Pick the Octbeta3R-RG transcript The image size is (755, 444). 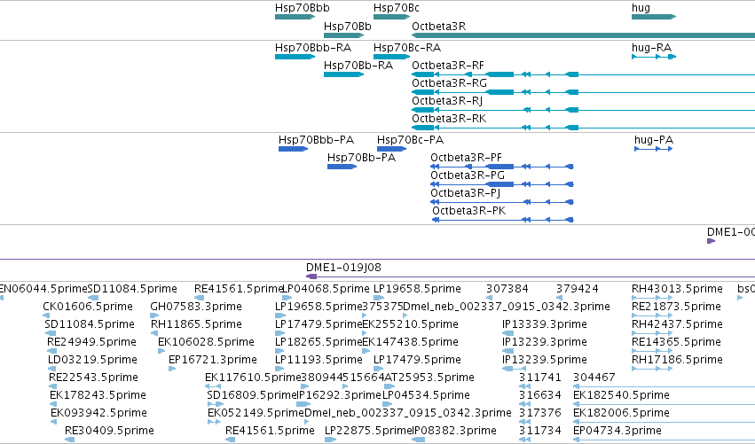583,92
